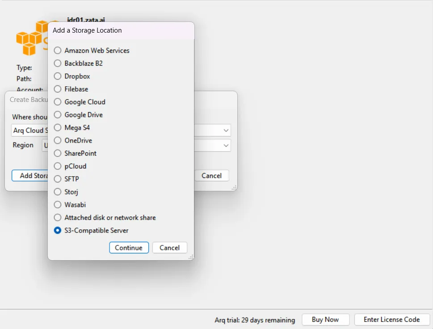
Task: Choose Attached disk or network share
Action: point(58,217)
